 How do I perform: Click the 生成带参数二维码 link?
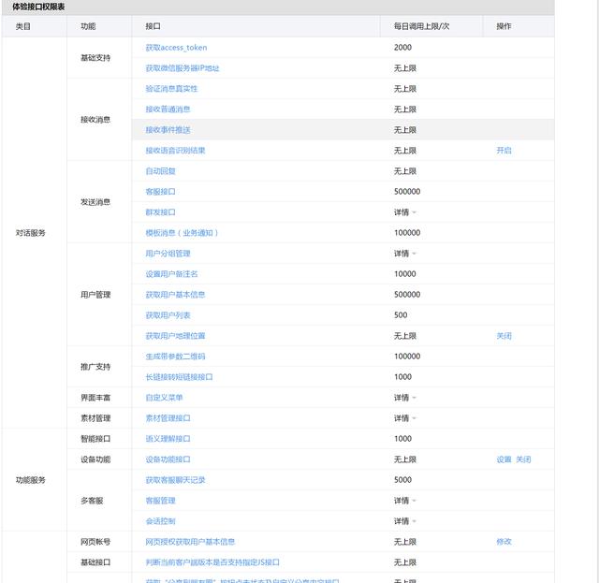(175, 357)
